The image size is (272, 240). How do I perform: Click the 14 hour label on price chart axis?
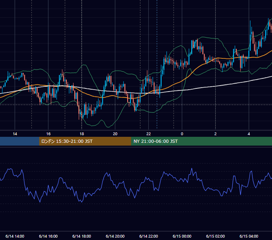click(x=15, y=134)
